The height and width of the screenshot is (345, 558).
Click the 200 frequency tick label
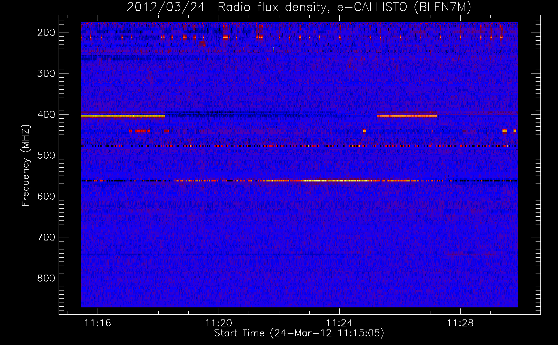tap(46, 32)
